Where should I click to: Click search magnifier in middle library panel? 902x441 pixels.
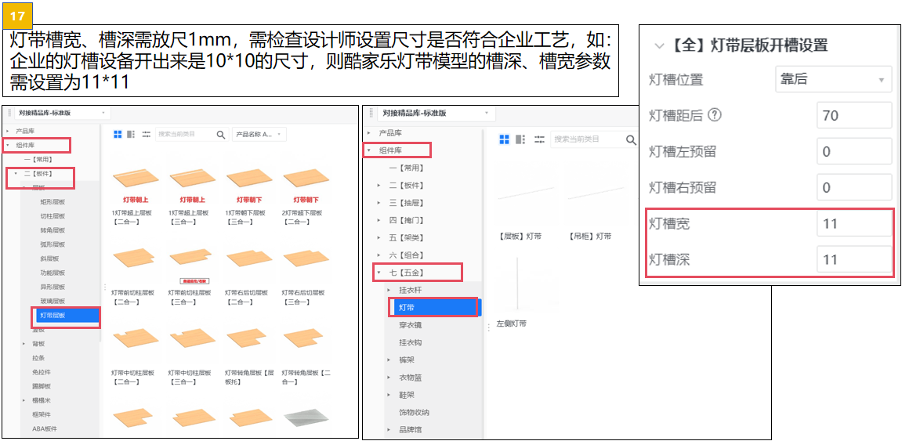pyautogui.click(x=631, y=139)
